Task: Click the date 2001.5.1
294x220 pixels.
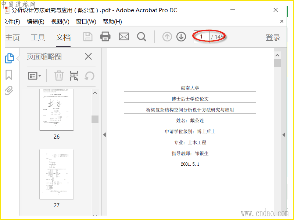Action: (x=190, y=164)
